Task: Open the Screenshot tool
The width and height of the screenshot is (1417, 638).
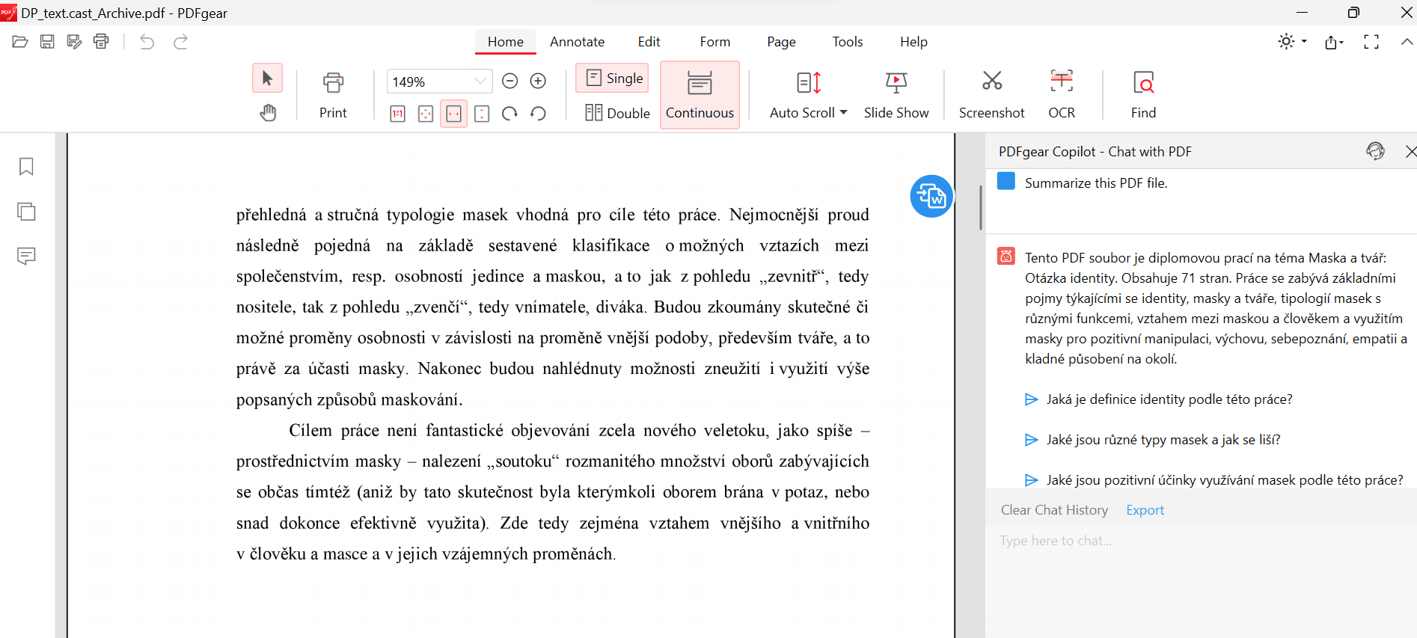Action: point(991,93)
